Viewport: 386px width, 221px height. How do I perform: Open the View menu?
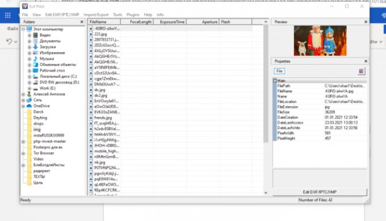point(36,15)
